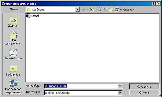Click the Отмена button
The width and height of the screenshot is (162, 100).
coord(144,92)
